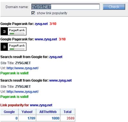Click the Check button
Screen dimensions: 128x122
click(x=114, y=7)
